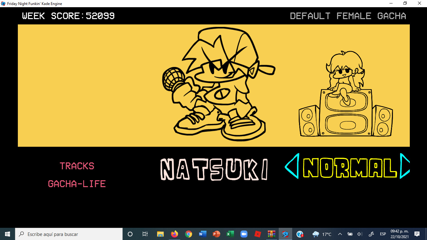Start a Zoom meeting app
Viewport: 427px width, 240px height.
point(244,234)
